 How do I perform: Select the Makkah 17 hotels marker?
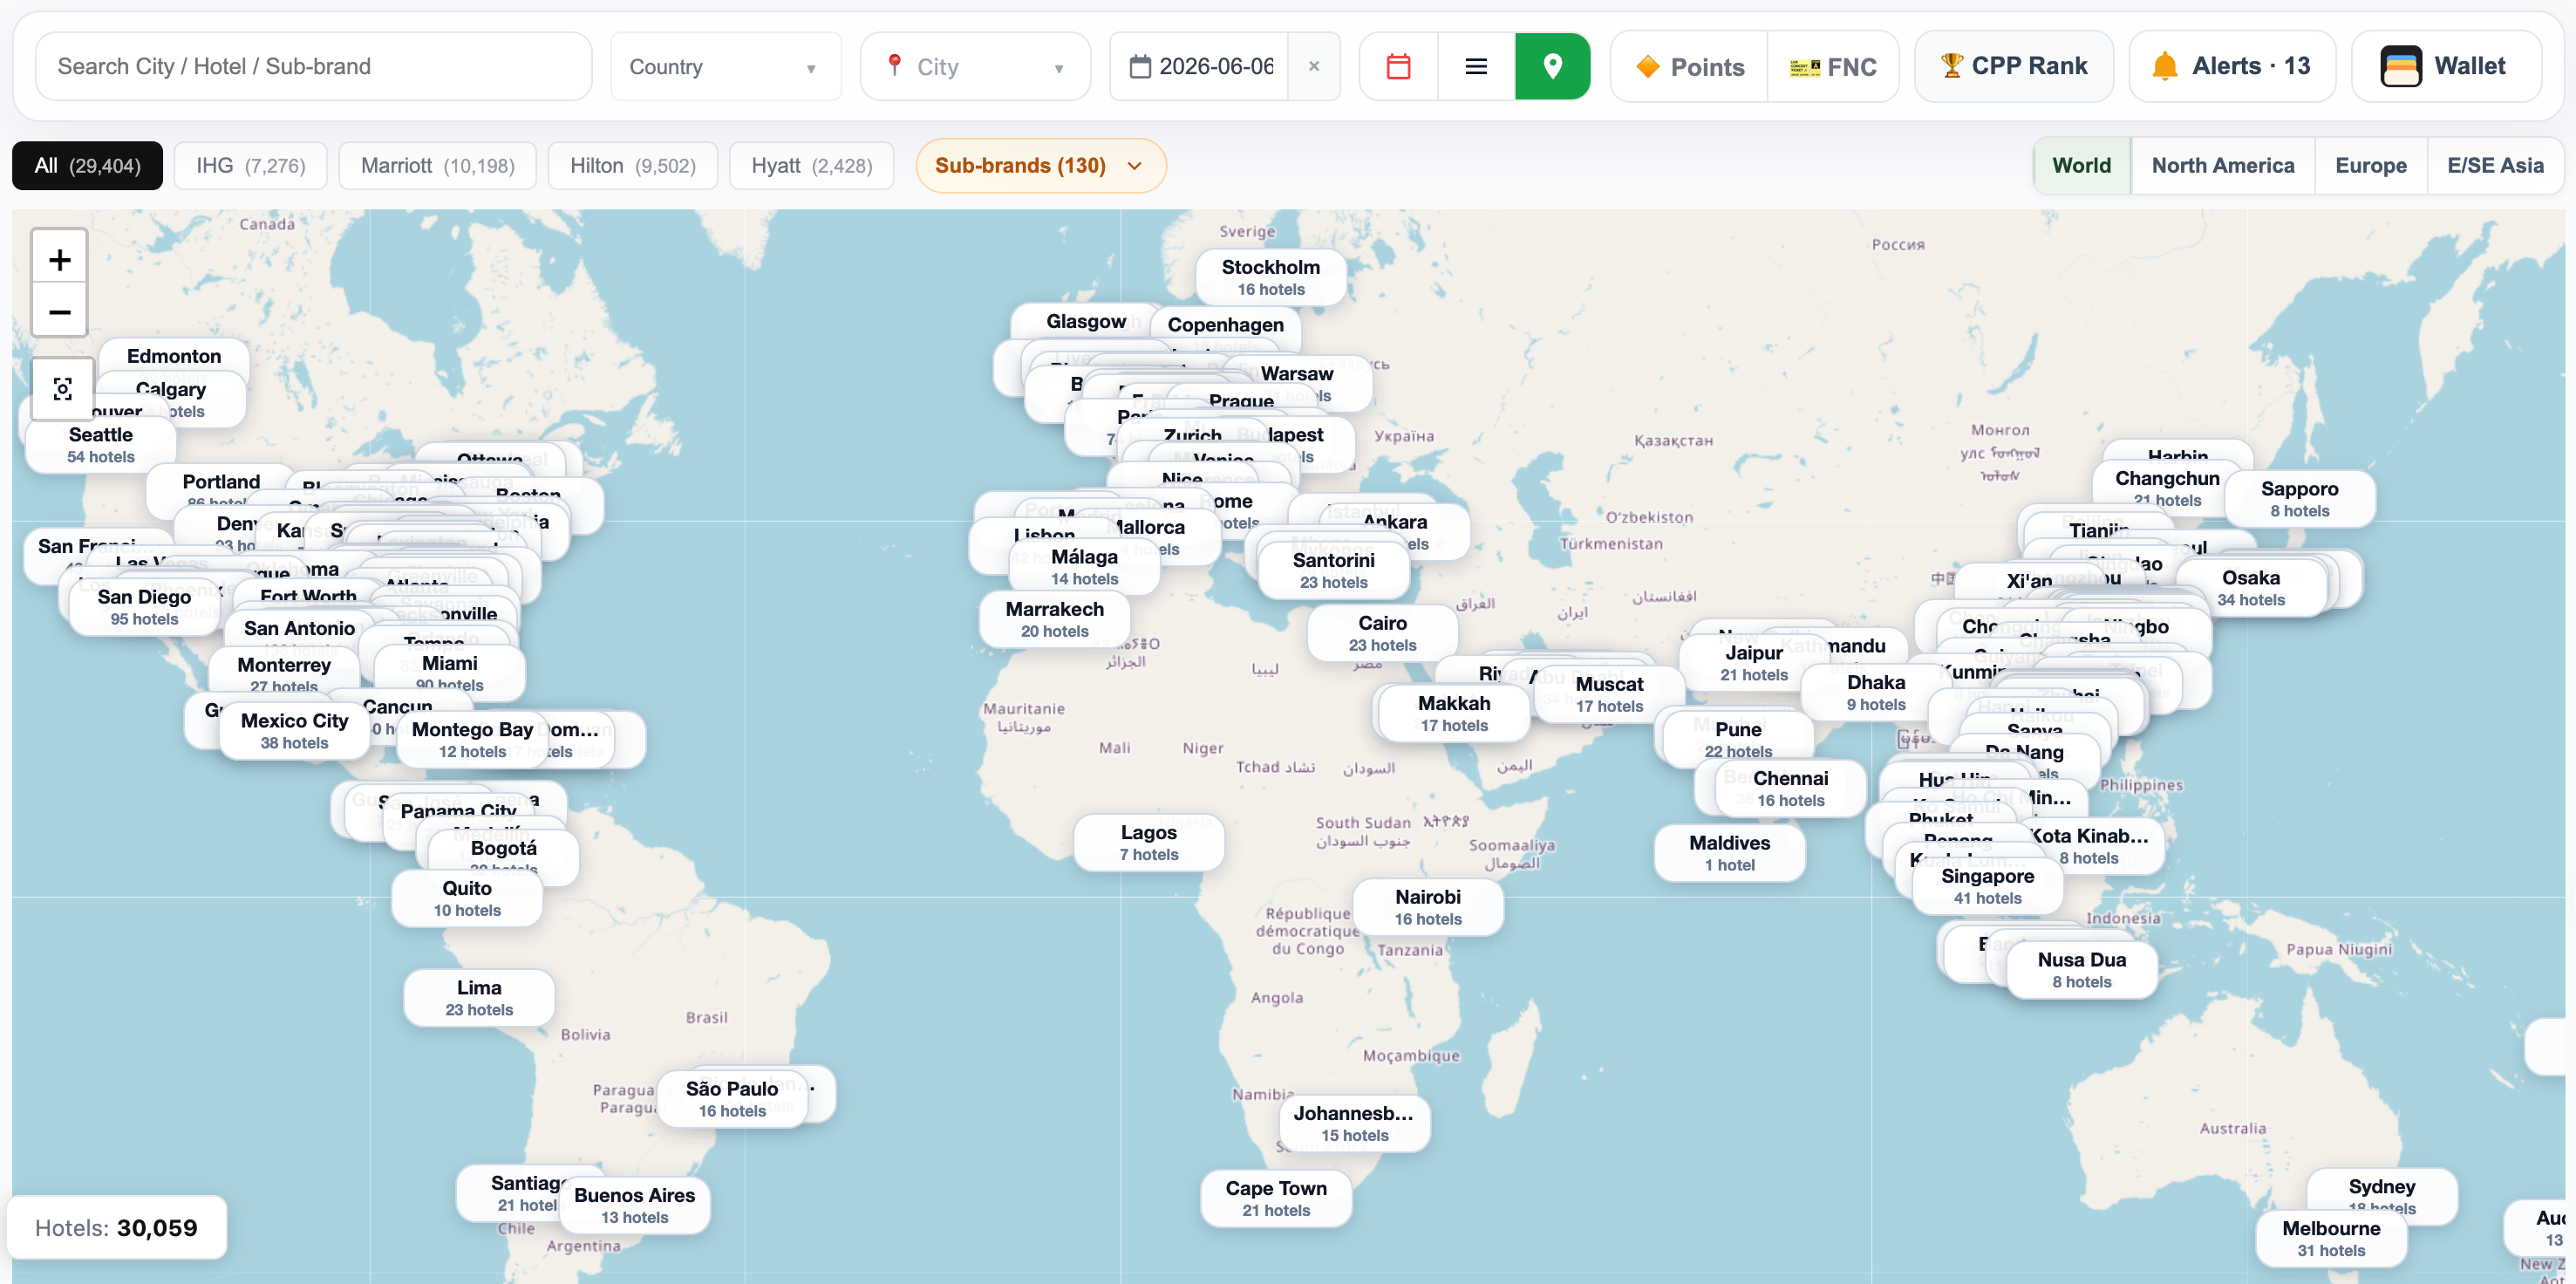click(1454, 713)
